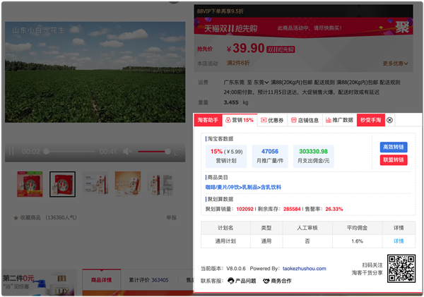
Task: Click the QR code image
Action: tap(401, 269)
